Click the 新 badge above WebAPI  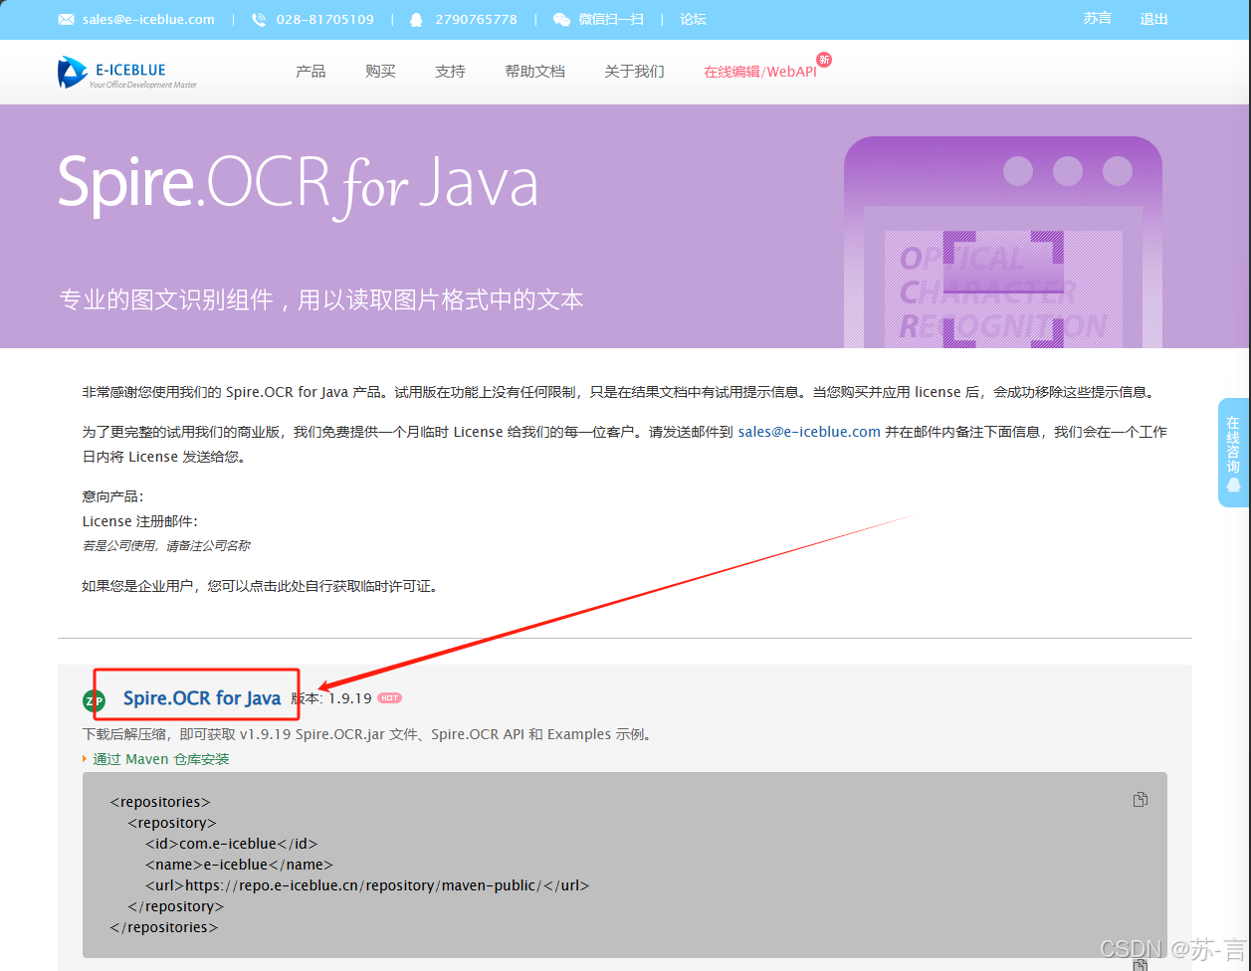tap(823, 60)
